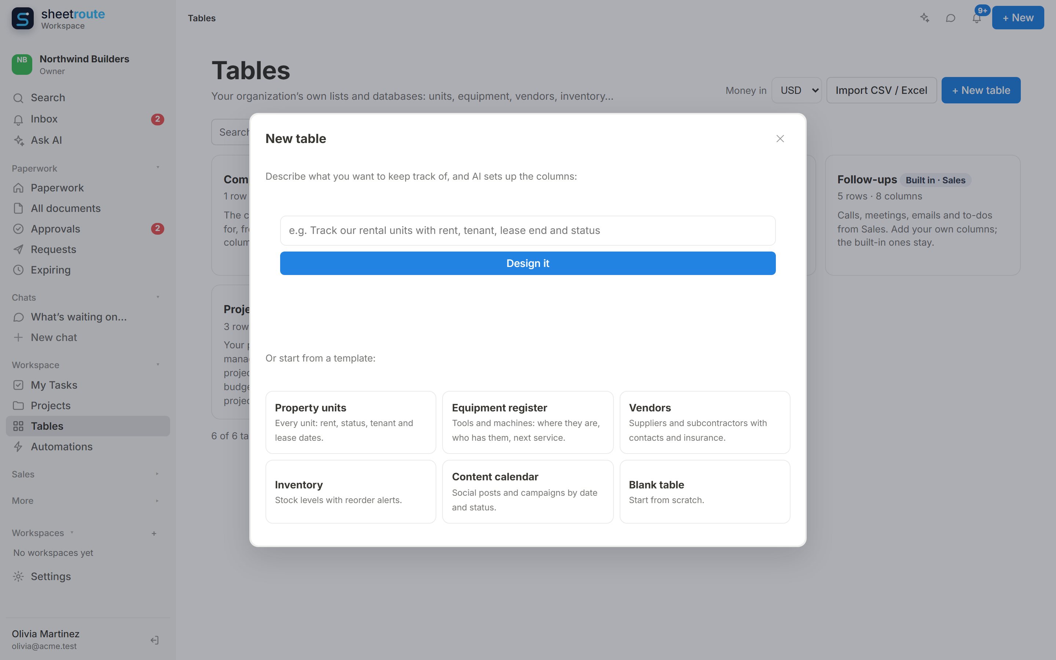Go to Paperwork home item
This screenshot has height=660, width=1056.
[x=88, y=188]
